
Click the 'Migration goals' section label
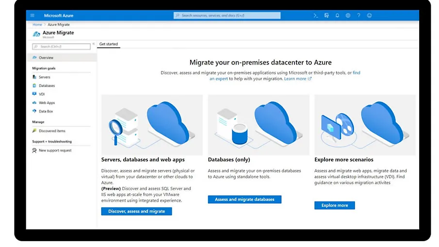[44, 68]
